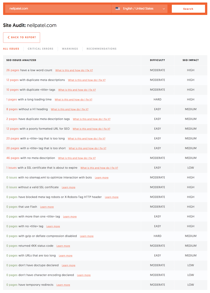Screen dimensions: 210x293
Task: Click fix-it link for title tag too short
Action: (88, 148)
